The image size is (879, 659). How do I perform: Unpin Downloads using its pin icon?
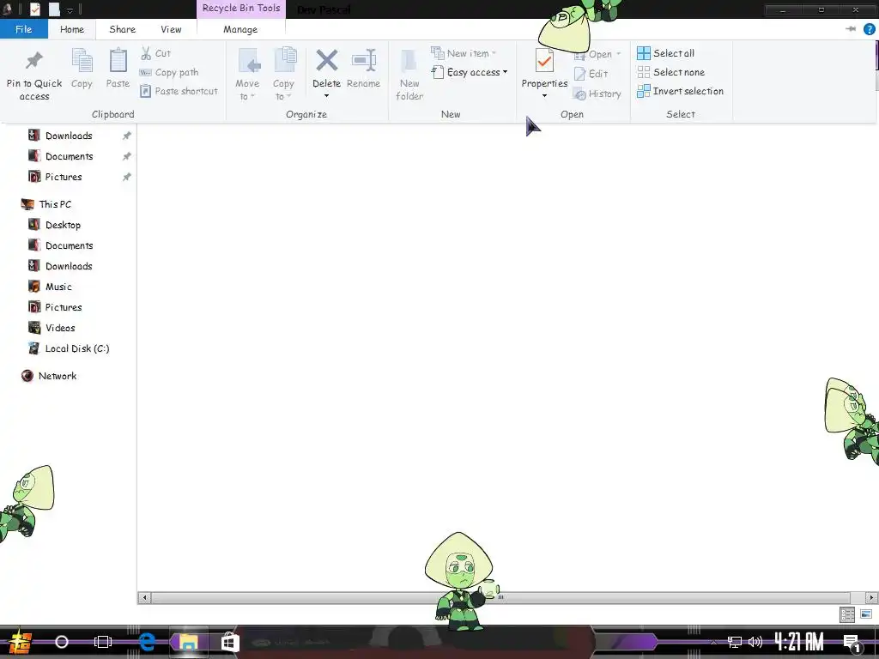point(127,136)
